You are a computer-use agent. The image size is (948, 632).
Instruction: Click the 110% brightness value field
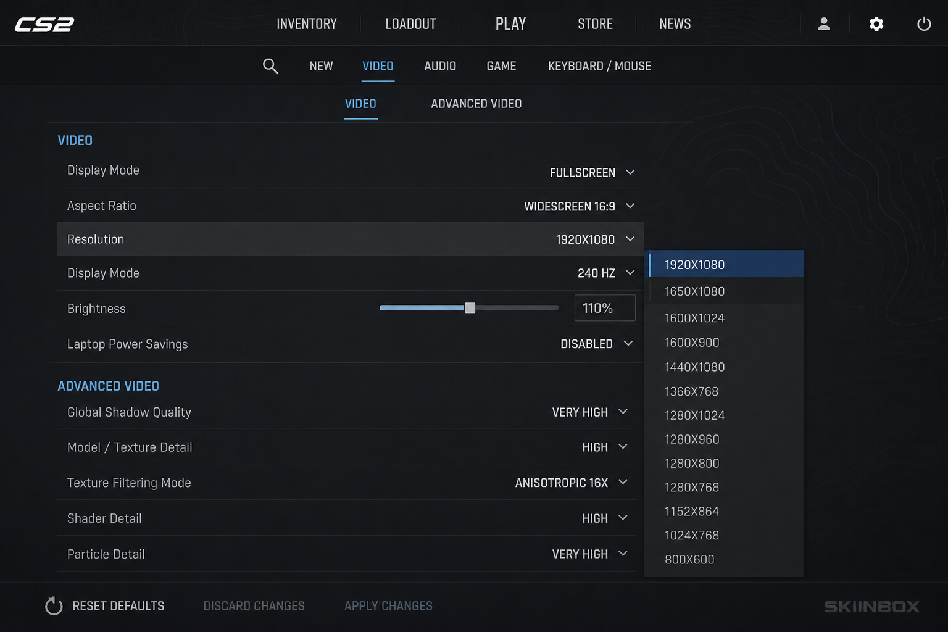605,308
